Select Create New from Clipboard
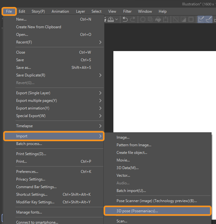216x224 pixels. tap(54, 27)
